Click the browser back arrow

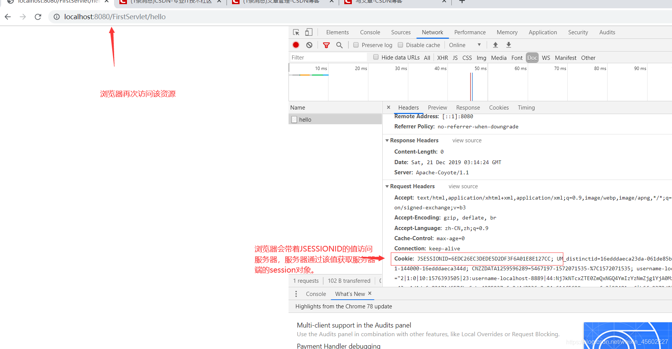(x=8, y=17)
